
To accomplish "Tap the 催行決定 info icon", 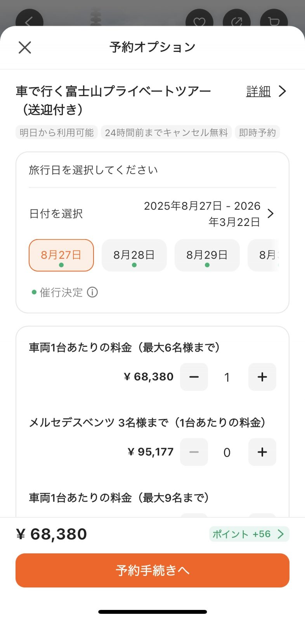I will [92, 292].
